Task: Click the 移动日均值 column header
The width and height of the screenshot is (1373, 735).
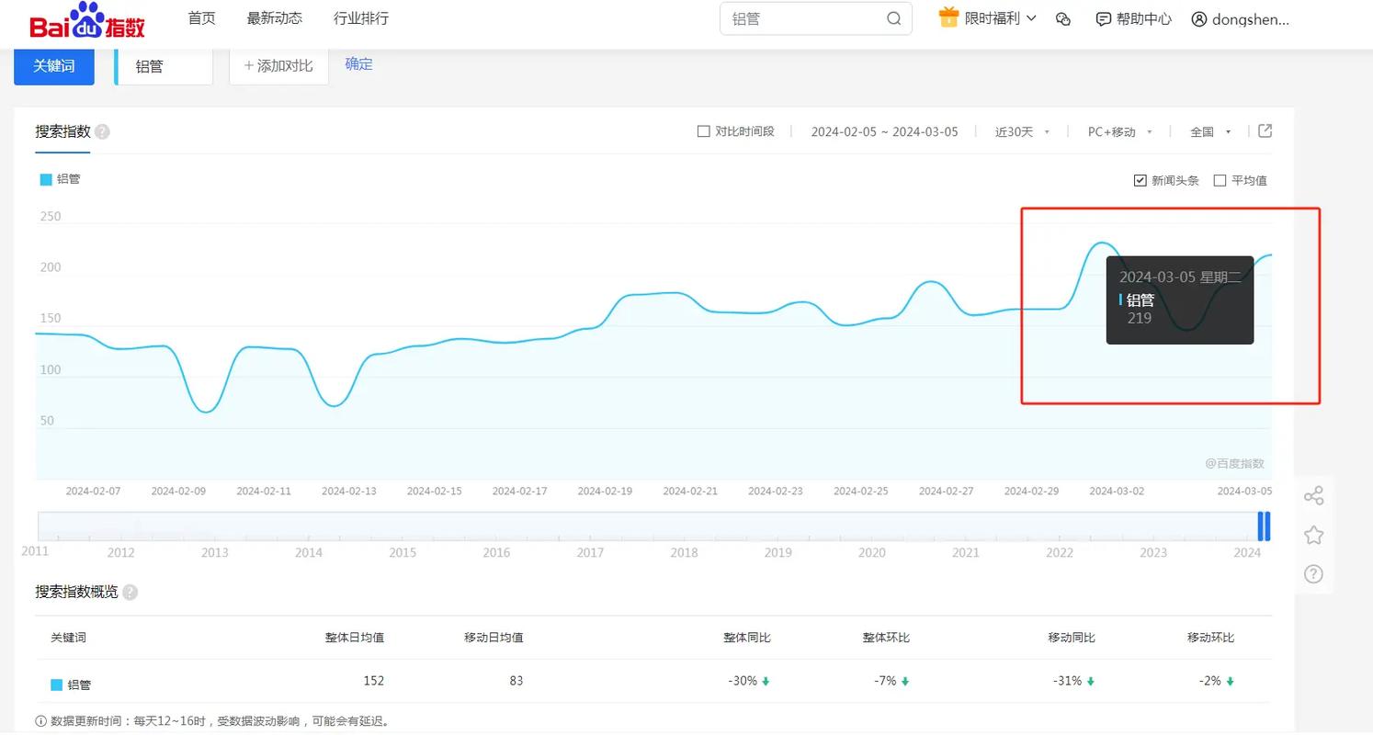Action: 494,638
